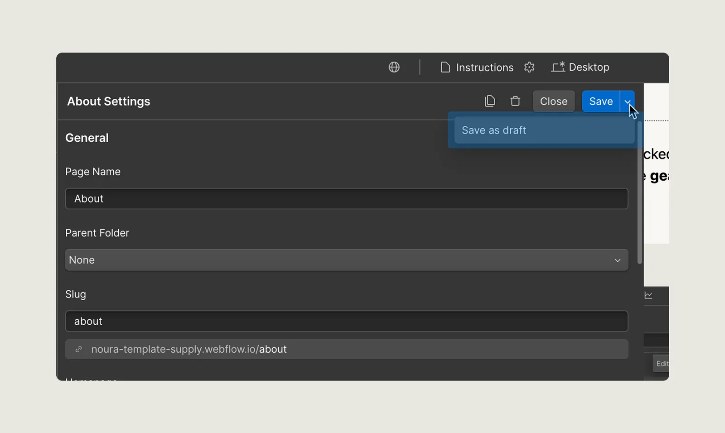This screenshot has height=433, width=725.
Task: Click the Edit button in the preview
Action: point(662,363)
